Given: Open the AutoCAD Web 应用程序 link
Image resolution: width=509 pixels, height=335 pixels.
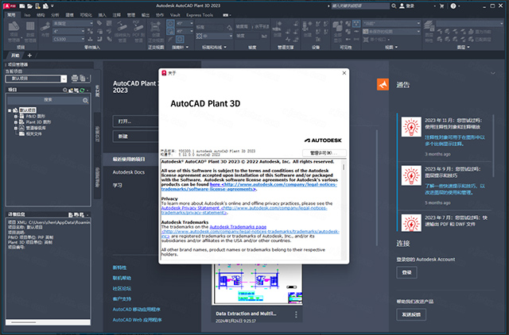Looking at the screenshot, I should point(137,320).
